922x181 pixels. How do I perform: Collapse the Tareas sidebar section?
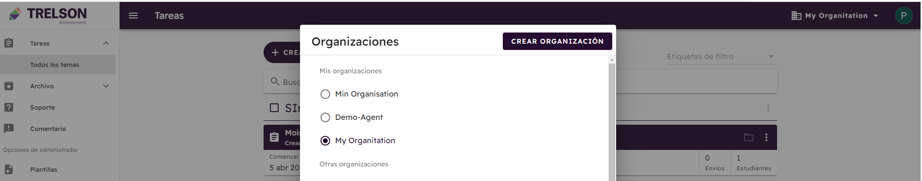coord(106,43)
